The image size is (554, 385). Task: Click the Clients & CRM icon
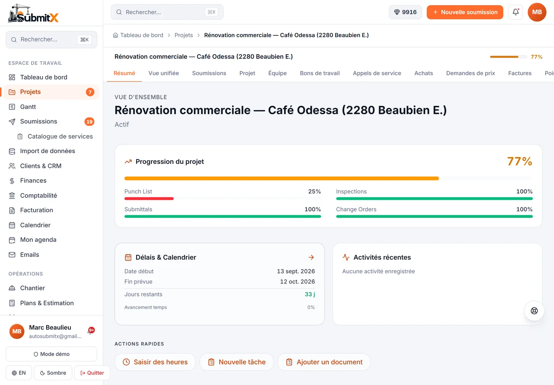coord(12,166)
